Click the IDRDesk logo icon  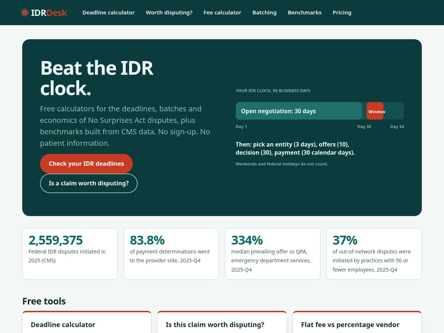[25, 13]
